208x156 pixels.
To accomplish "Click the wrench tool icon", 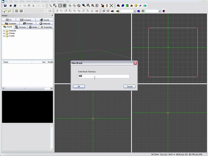I will 50,6.
